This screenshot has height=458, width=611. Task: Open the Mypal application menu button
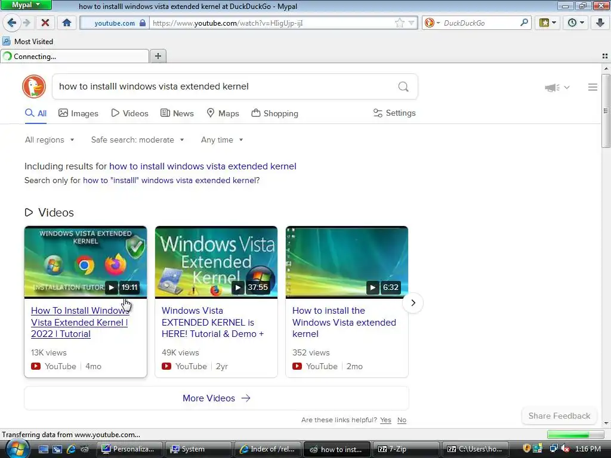click(26, 5)
